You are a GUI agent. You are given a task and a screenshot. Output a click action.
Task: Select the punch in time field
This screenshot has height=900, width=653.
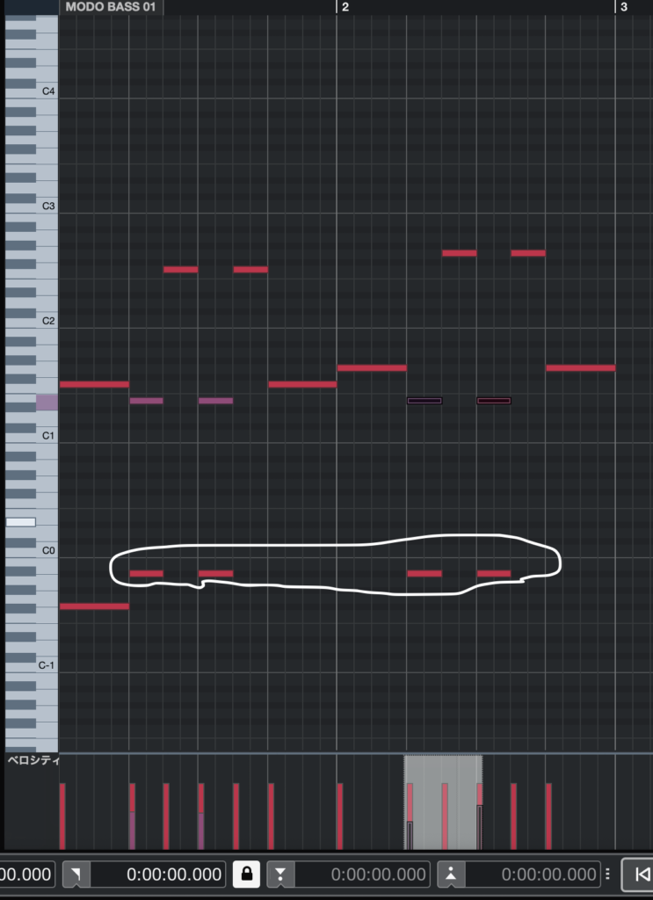click(362, 875)
